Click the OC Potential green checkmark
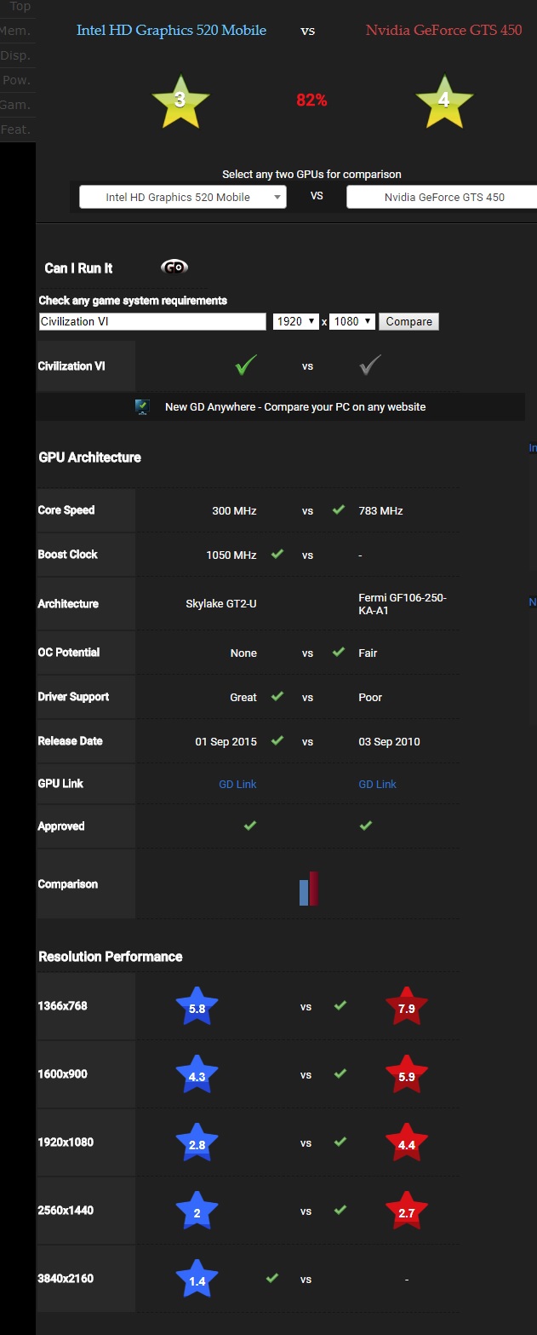 [x=338, y=652]
